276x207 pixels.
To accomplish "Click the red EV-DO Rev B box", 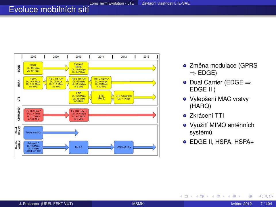I will click(x=79, y=115).
